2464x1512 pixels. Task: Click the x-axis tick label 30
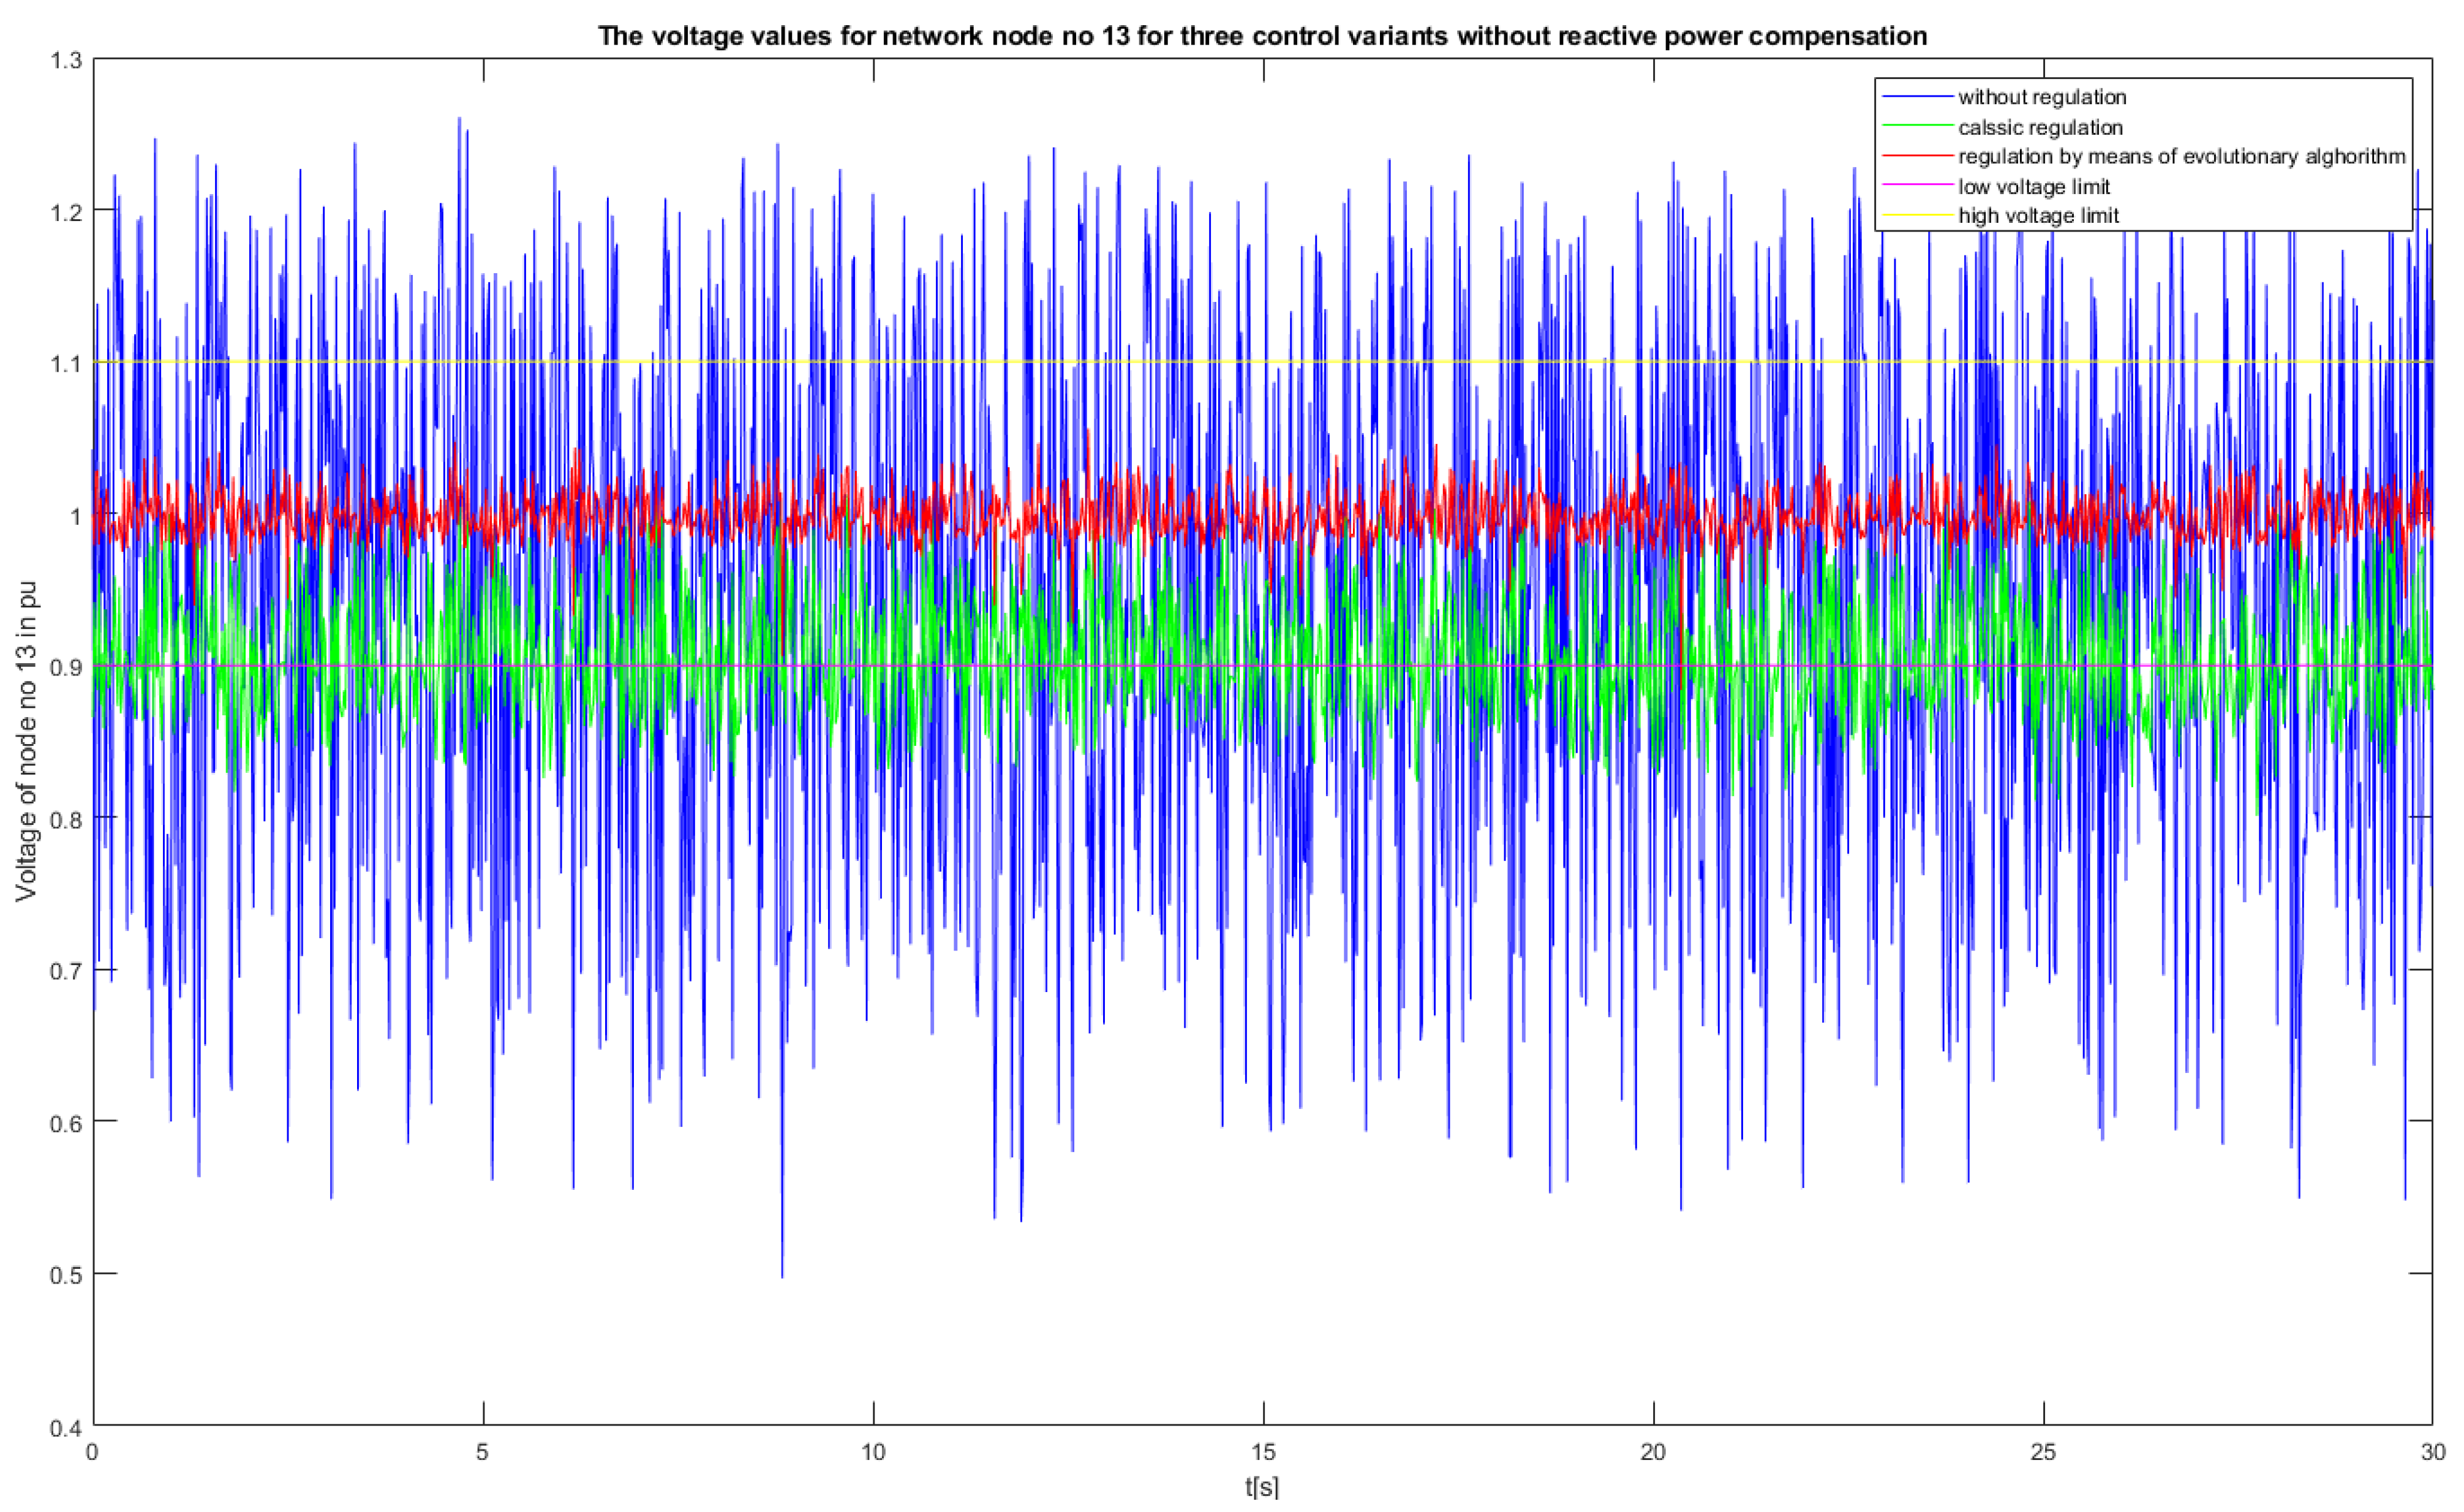[x=2432, y=1451]
